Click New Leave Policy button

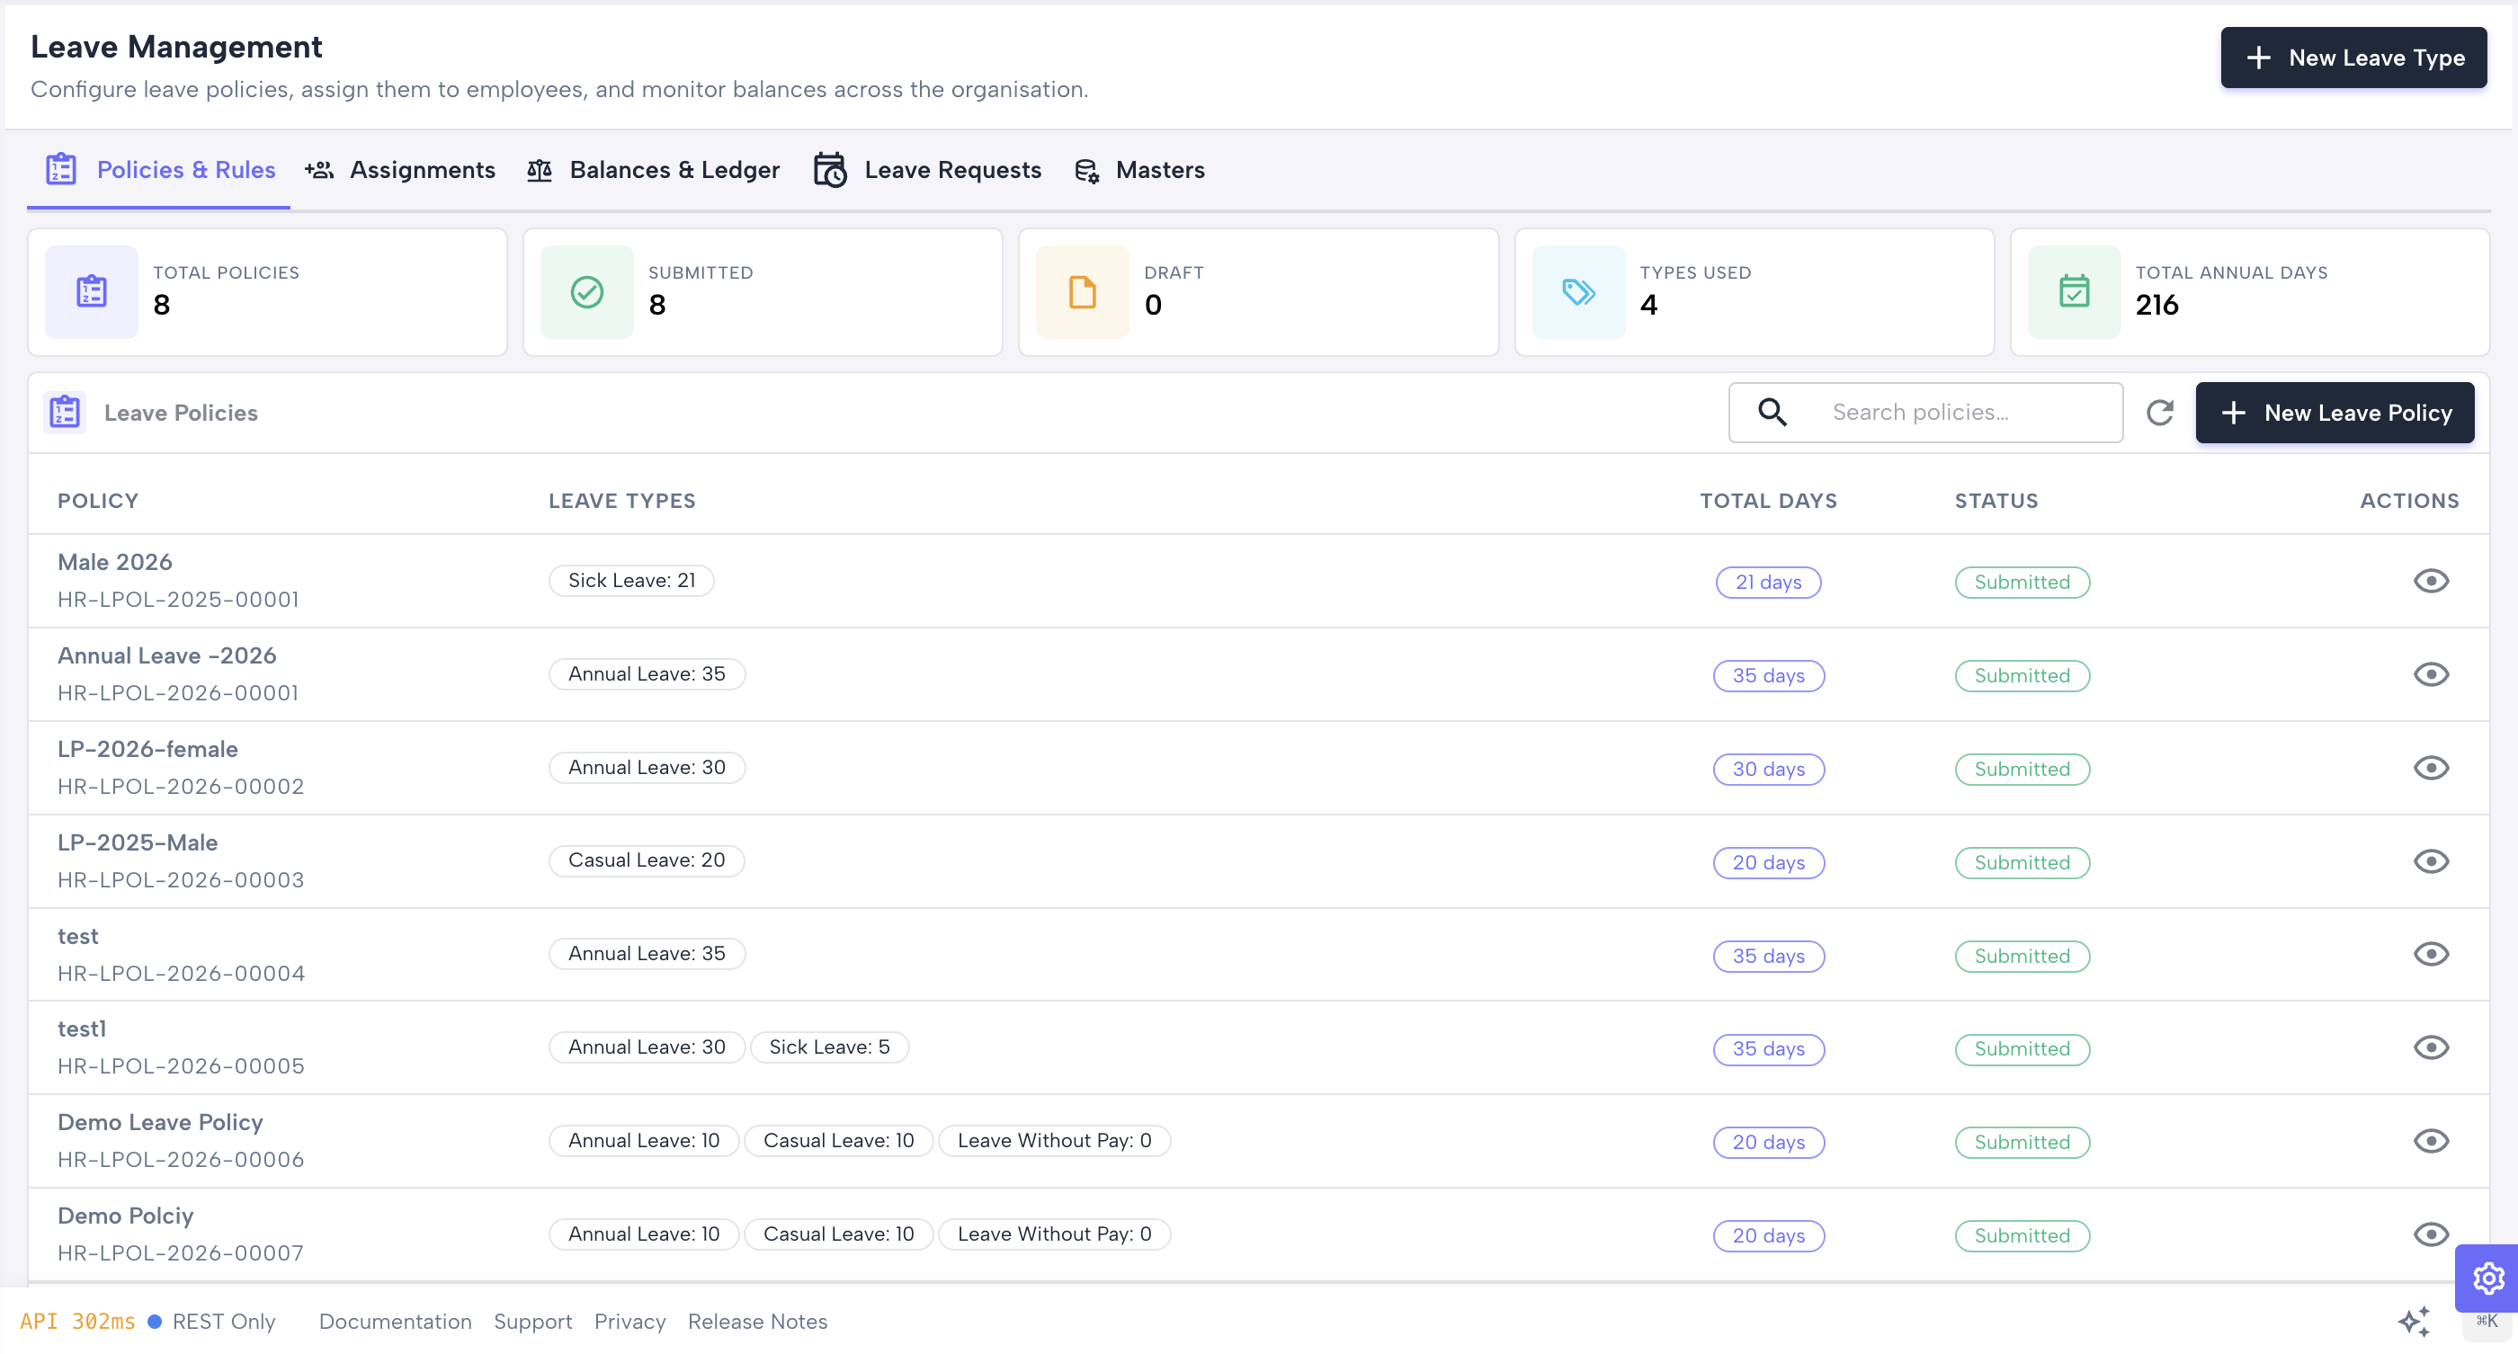[x=2335, y=413]
